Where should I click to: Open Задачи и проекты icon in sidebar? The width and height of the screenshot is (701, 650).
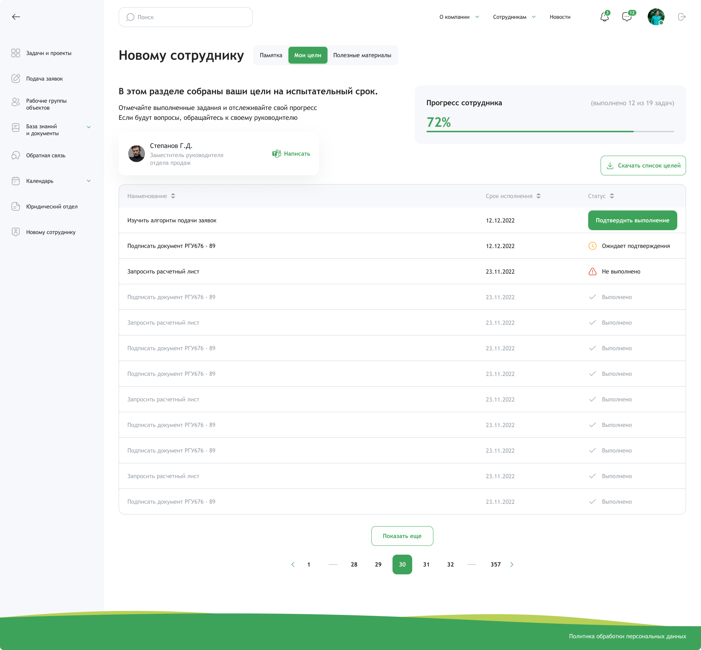pos(16,53)
